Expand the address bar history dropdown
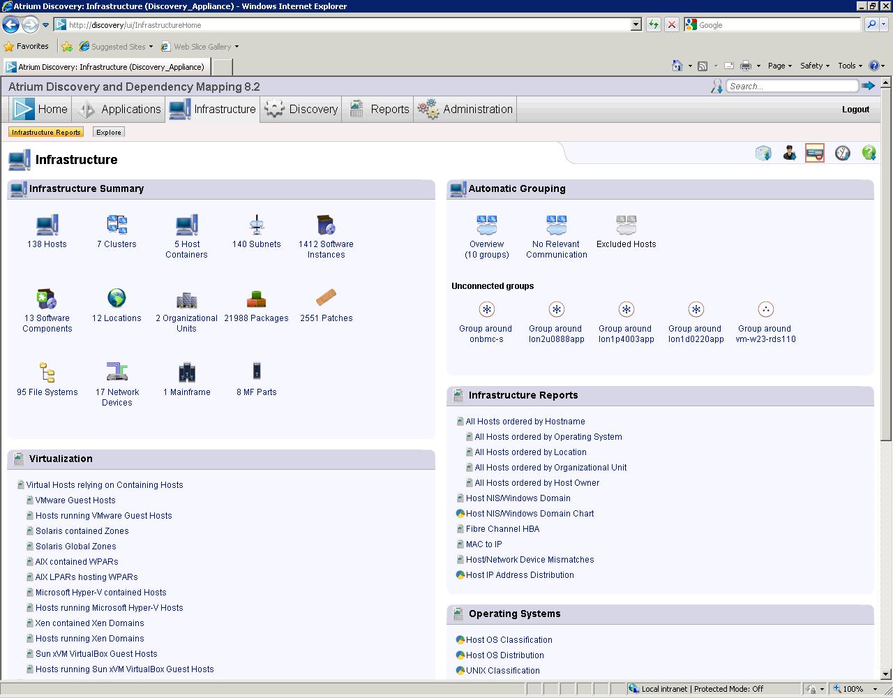The image size is (893, 698). [x=636, y=24]
